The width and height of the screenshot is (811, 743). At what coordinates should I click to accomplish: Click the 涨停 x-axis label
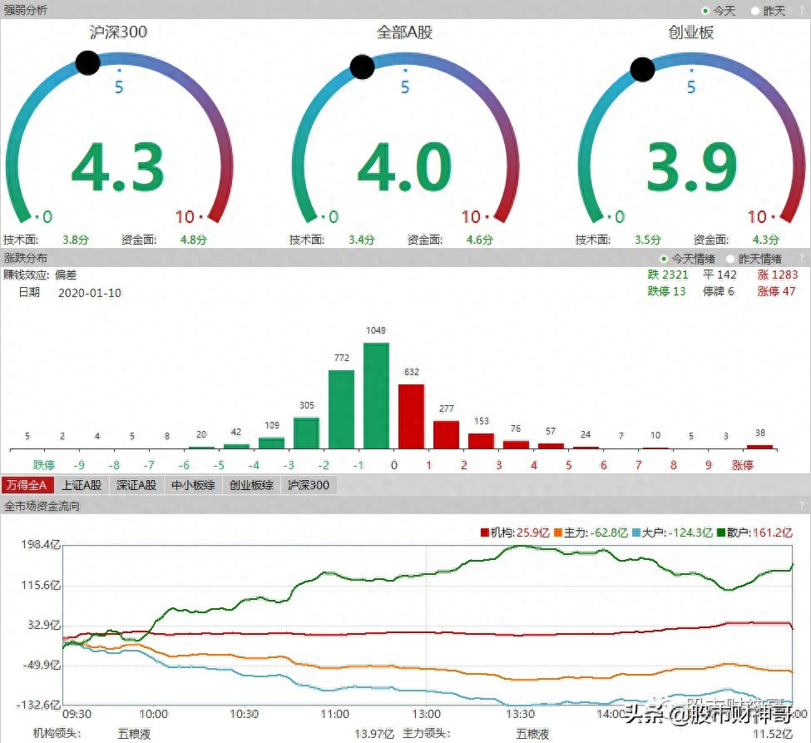pyautogui.click(x=743, y=464)
